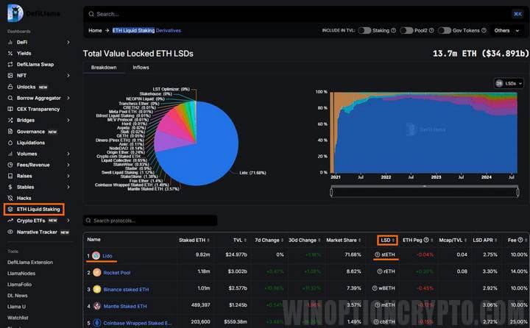The image size is (530, 328).
Task: Click the Yields icon in the sidebar
Action: 10,54
